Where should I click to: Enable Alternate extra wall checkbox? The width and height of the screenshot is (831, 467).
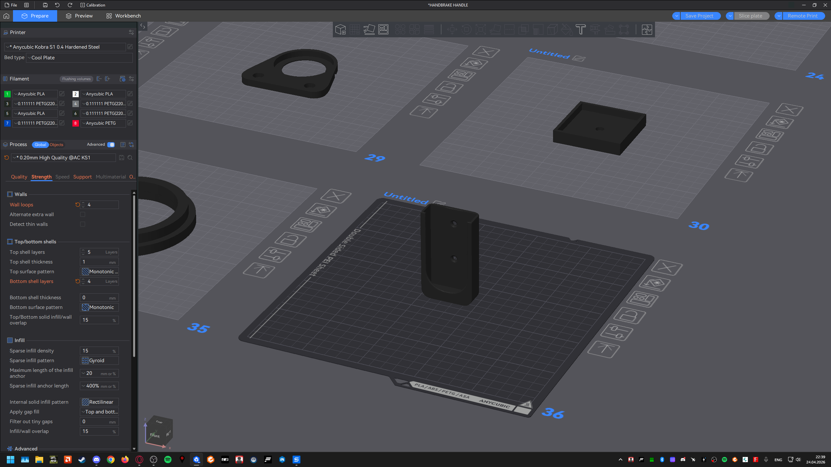(x=82, y=215)
